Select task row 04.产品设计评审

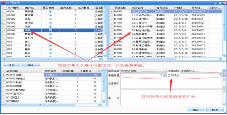tap(166, 26)
